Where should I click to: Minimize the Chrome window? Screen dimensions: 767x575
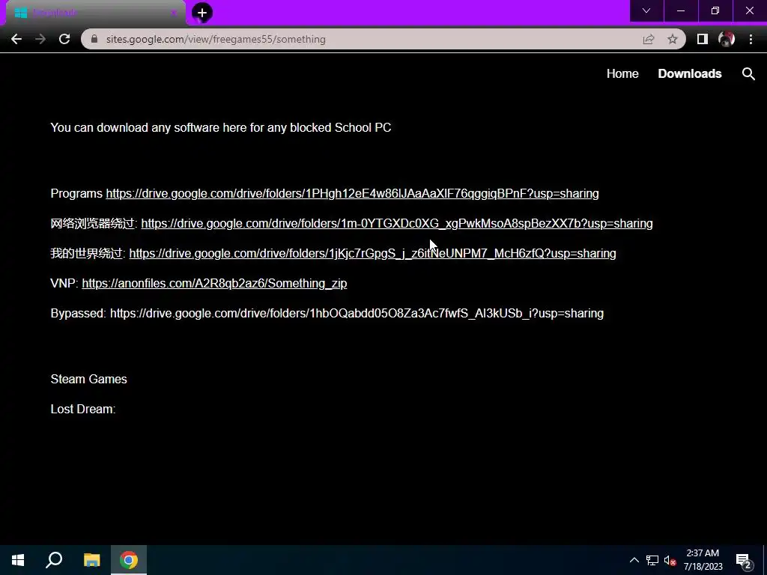click(680, 10)
